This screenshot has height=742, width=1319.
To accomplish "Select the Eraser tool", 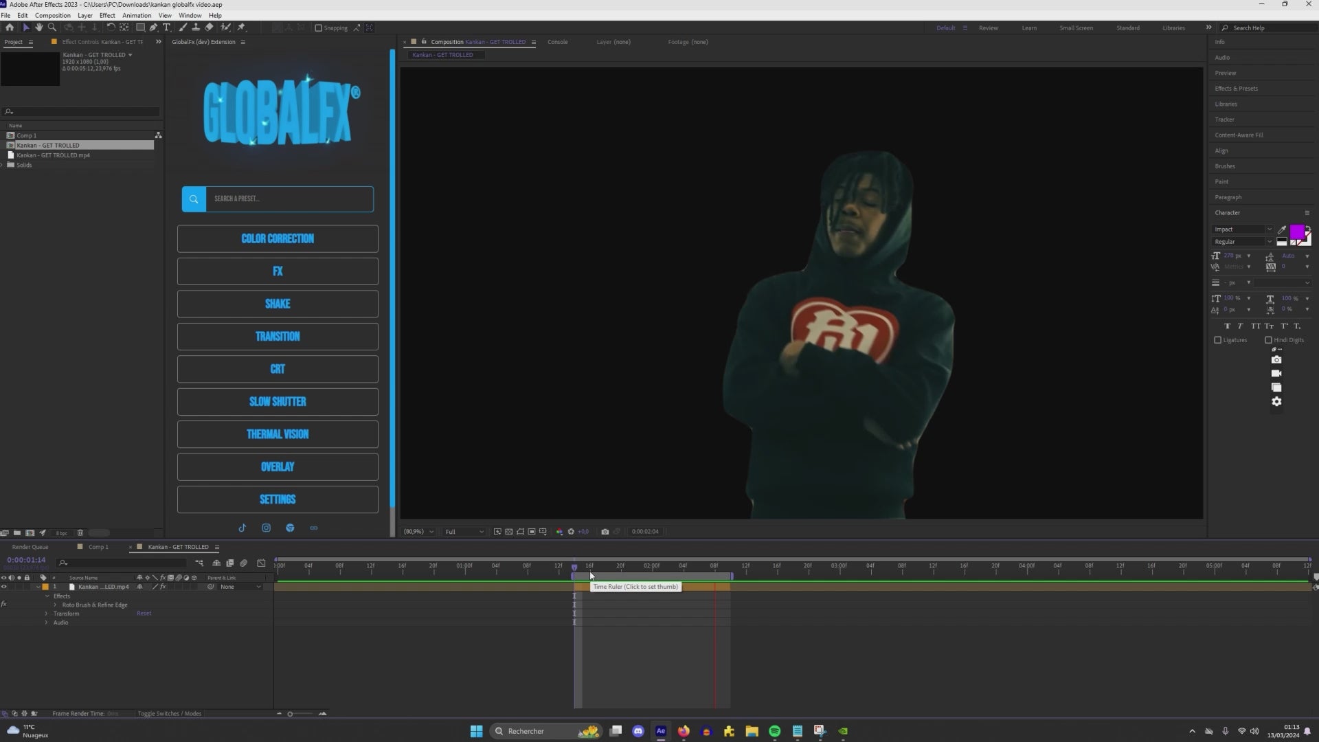I will tap(209, 27).
